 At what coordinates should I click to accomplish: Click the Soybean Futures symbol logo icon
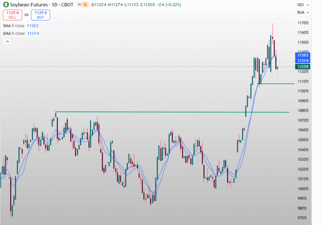coord(5,5)
